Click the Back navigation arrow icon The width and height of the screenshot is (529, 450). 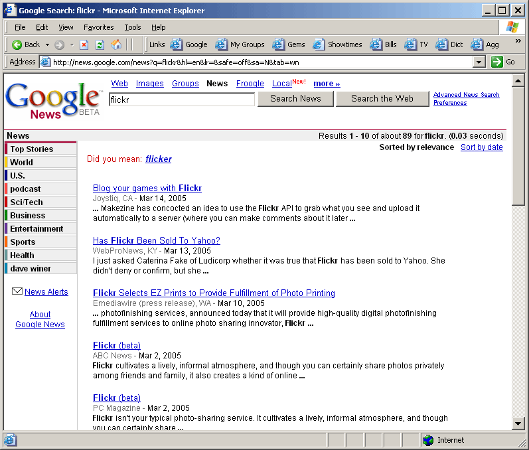click(17, 44)
